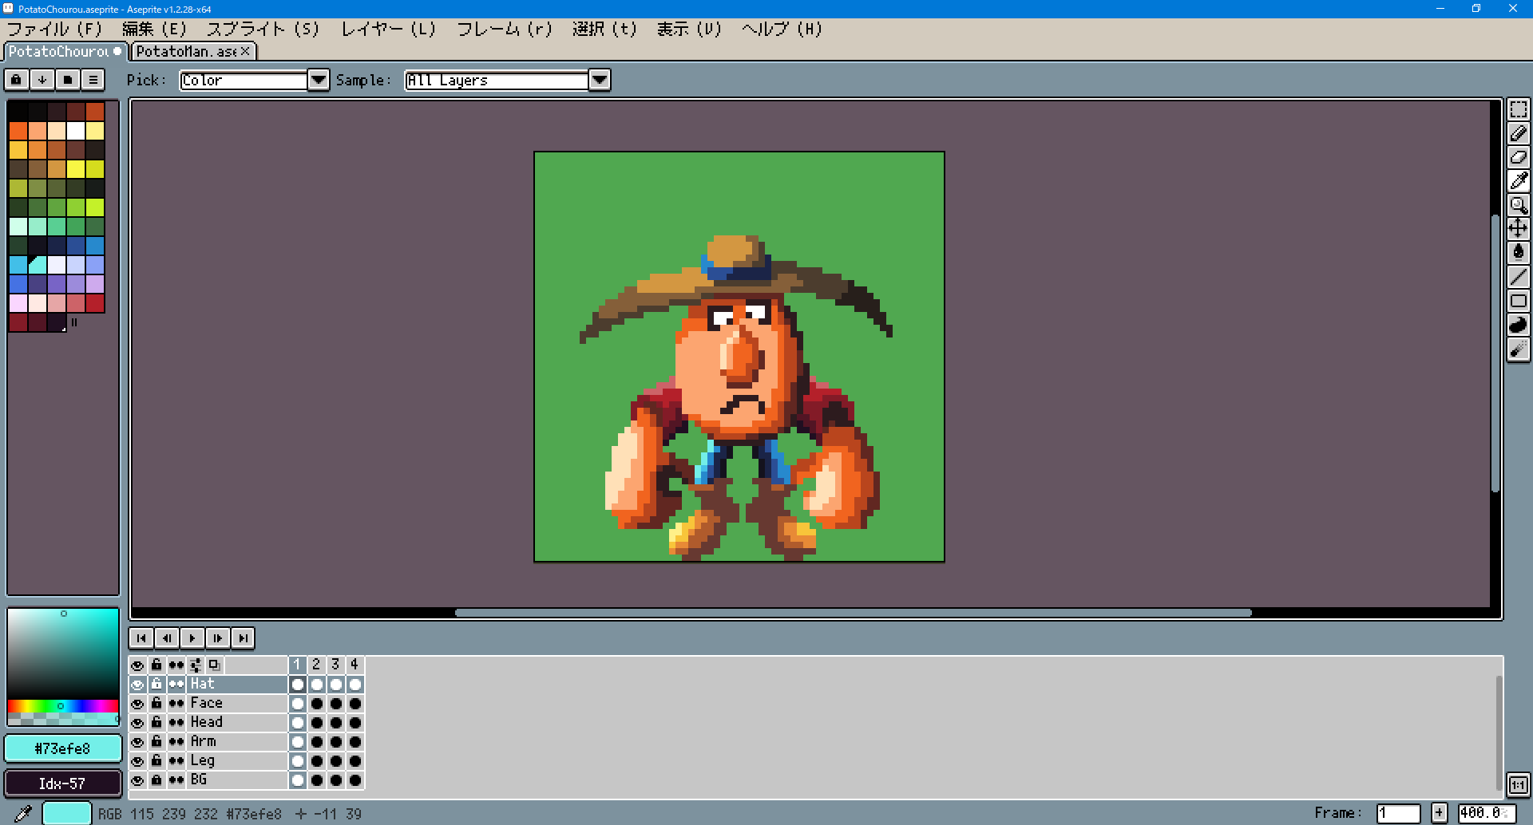Go to previous frame
This screenshot has height=825, width=1533.
pyautogui.click(x=166, y=638)
